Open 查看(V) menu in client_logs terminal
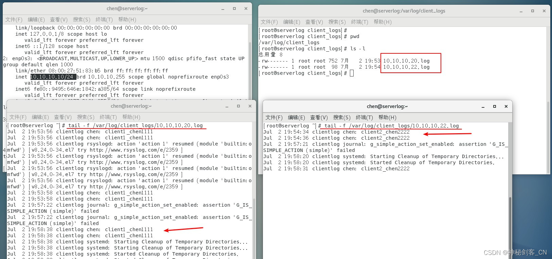Viewport: 552px width, 259px height. click(314, 22)
